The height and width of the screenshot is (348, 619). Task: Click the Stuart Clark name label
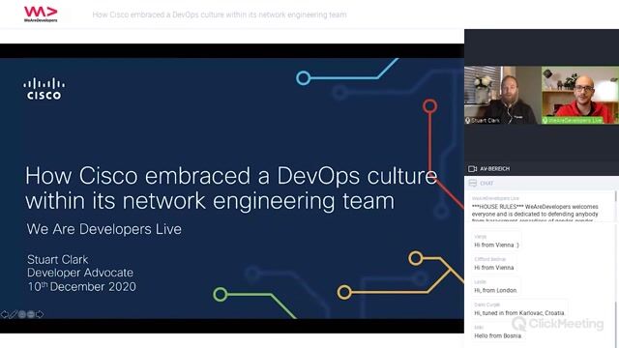pos(486,120)
